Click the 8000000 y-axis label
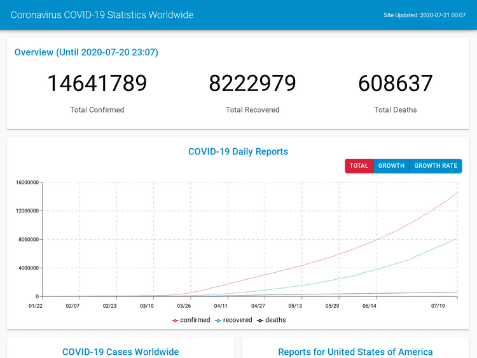 click(29, 239)
